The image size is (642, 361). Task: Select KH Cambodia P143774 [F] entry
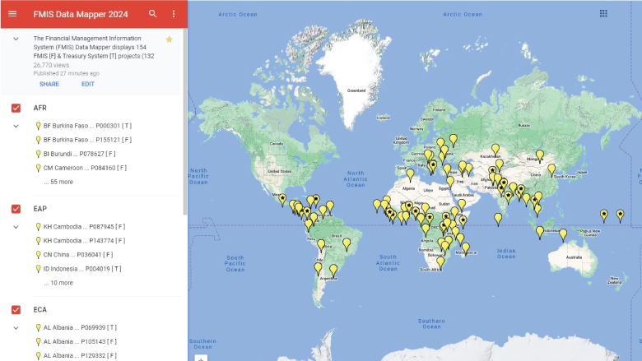[81, 240]
